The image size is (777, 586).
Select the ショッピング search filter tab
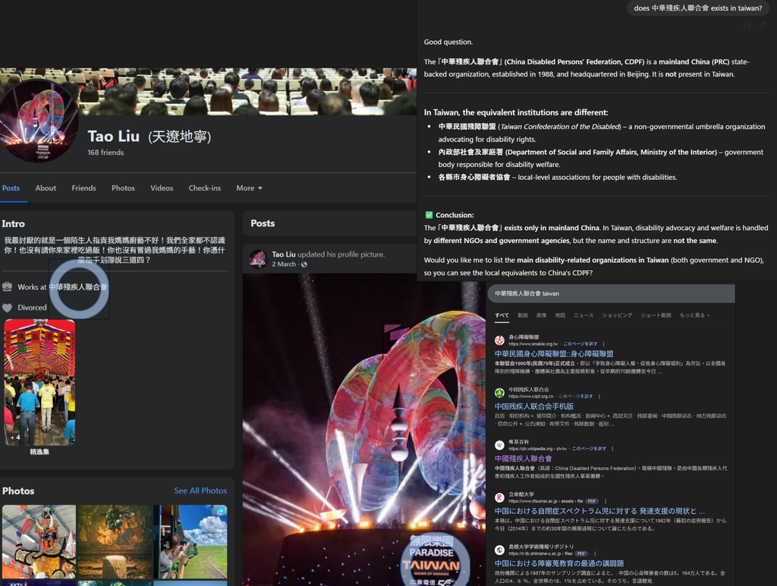tap(617, 315)
